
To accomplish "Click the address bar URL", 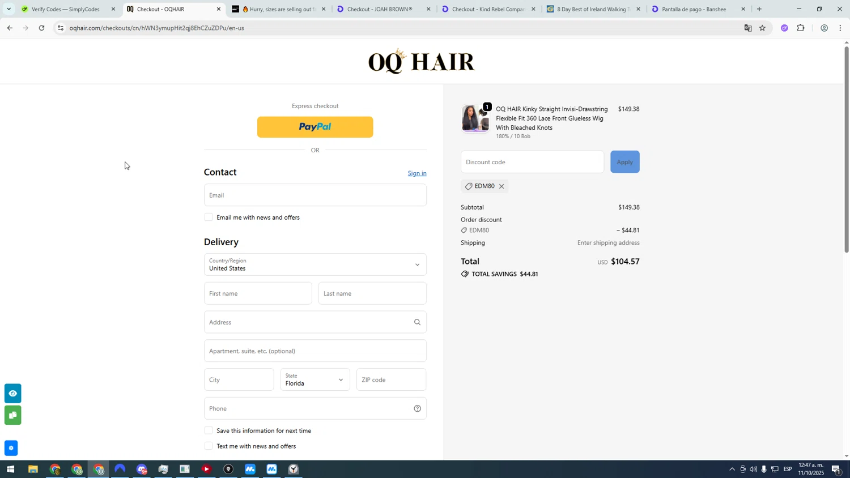I will click(x=157, y=28).
